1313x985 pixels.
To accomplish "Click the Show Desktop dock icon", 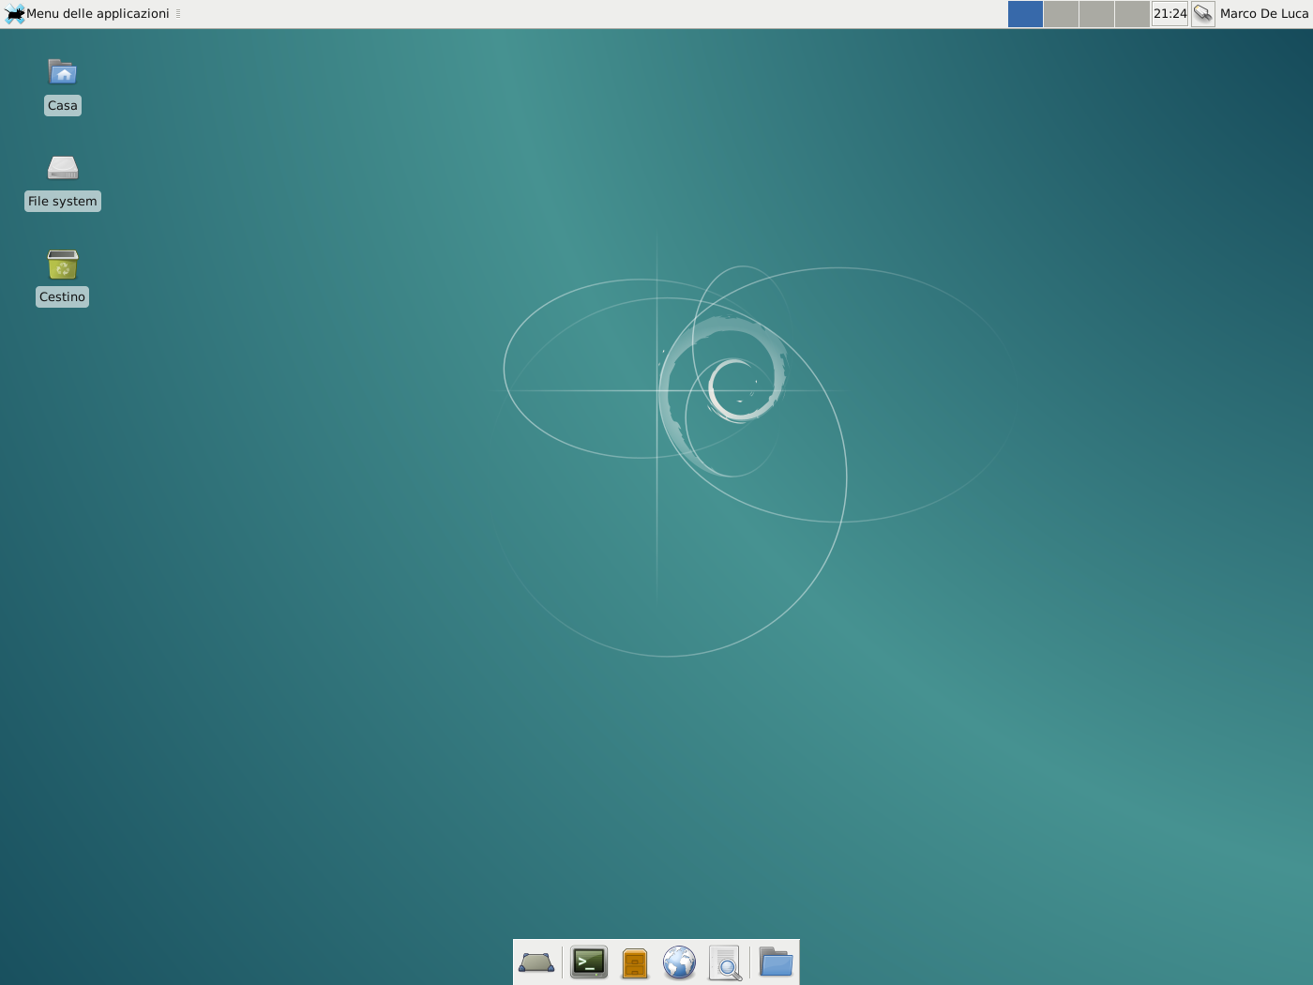I will click(536, 962).
